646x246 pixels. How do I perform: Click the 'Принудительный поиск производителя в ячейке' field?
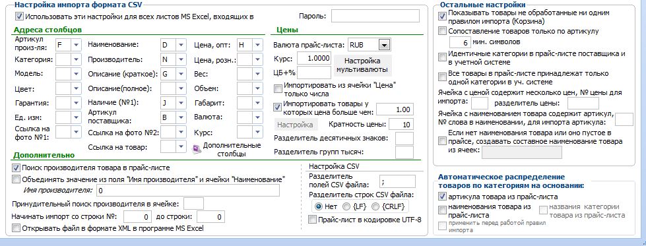point(193,204)
